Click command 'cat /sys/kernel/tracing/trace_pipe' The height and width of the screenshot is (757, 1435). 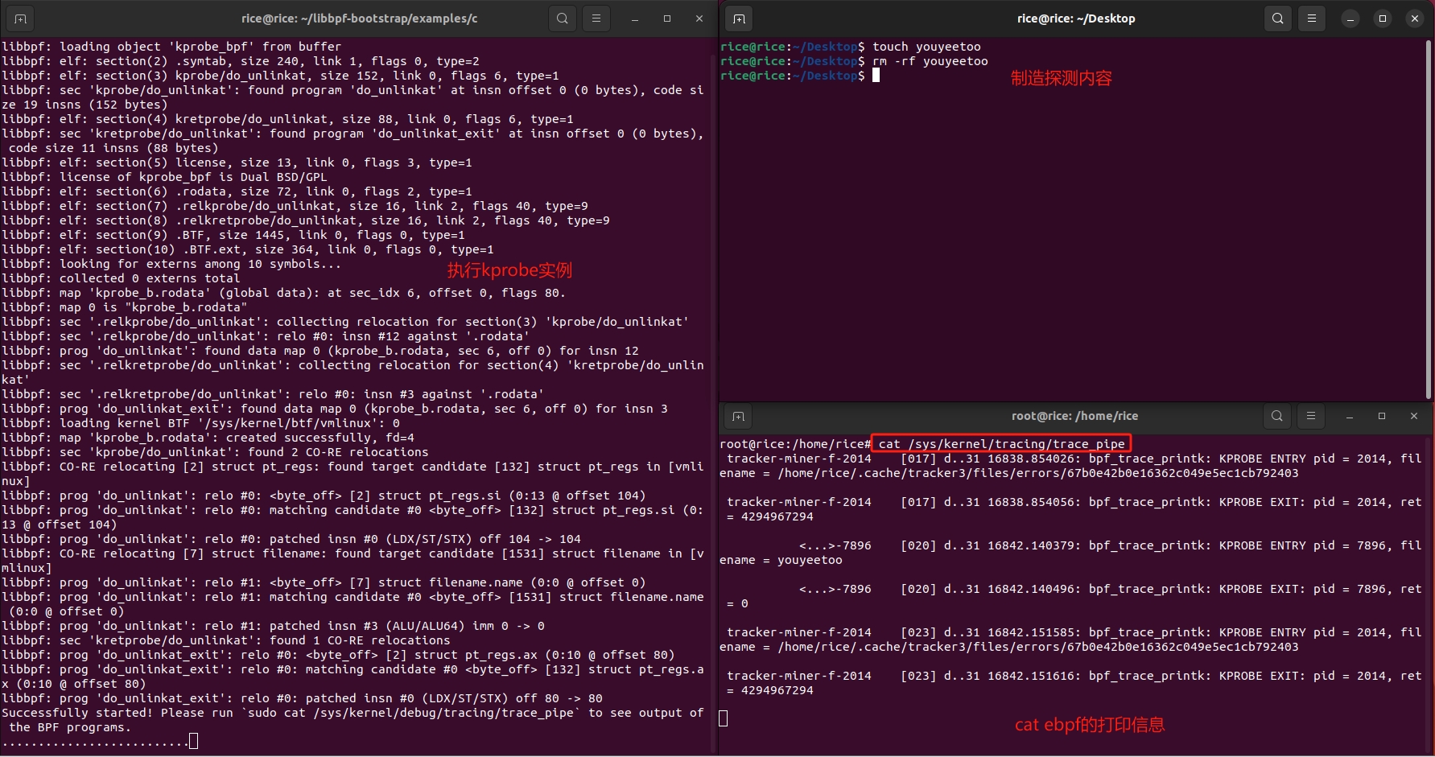1001,444
